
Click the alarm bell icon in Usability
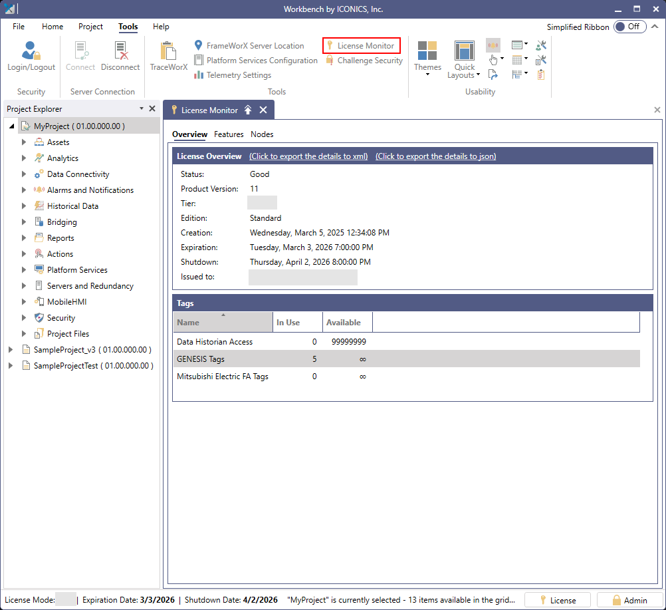(493, 45)
